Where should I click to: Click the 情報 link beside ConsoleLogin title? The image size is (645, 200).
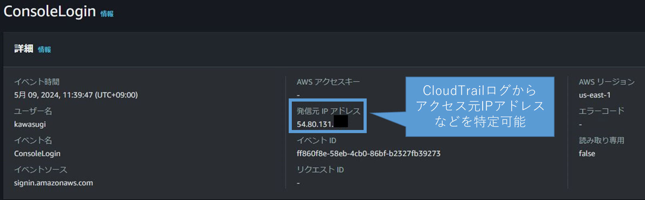point(107,14)
